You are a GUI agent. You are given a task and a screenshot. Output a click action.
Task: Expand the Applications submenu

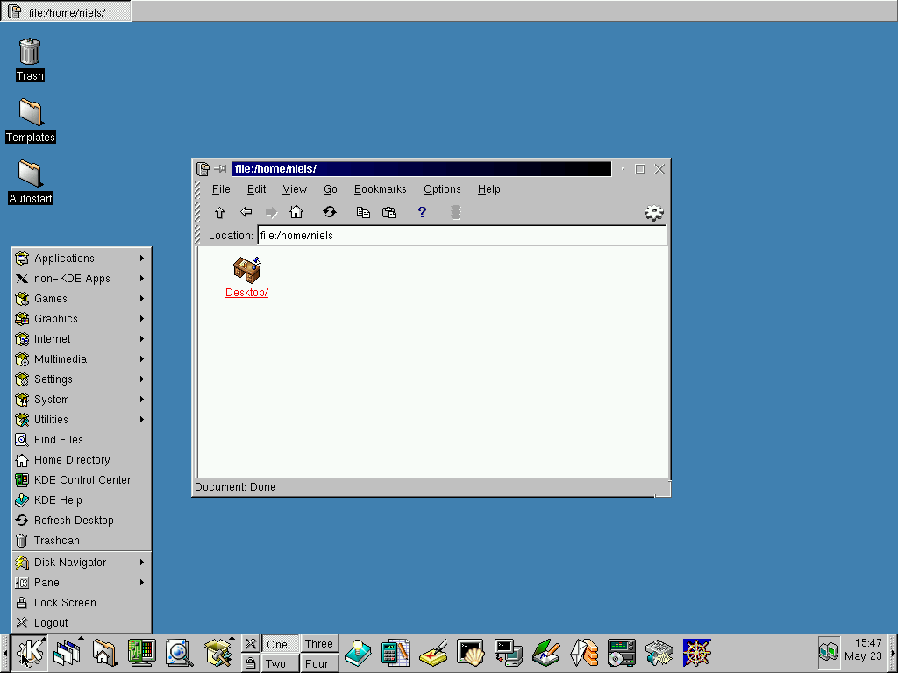point(64,258)
